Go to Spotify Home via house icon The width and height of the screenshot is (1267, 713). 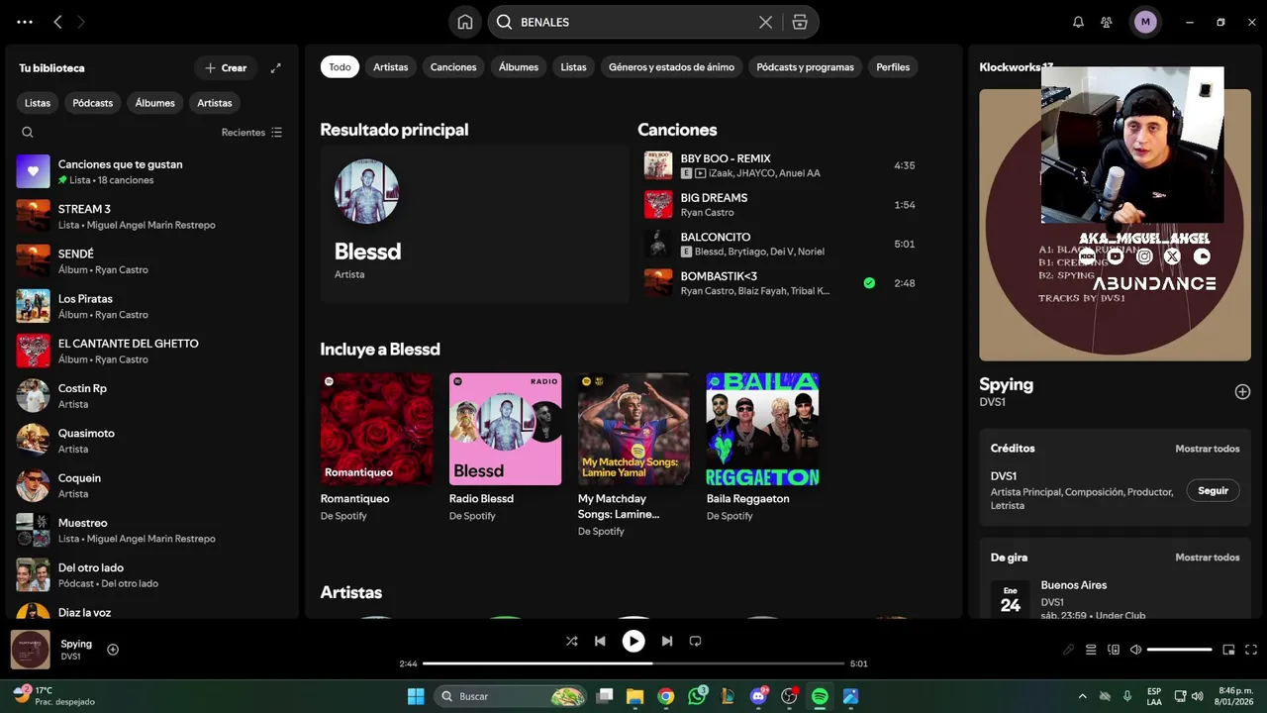465,22
